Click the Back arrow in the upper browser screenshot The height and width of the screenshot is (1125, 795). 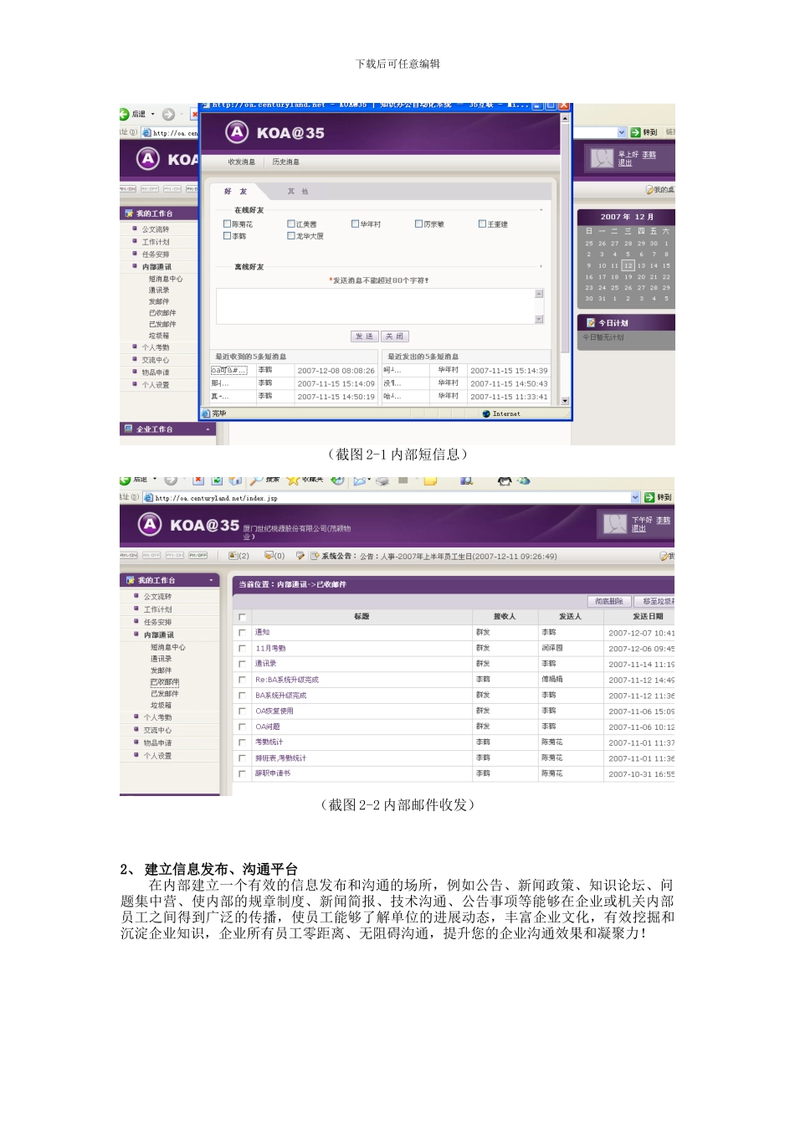point(125,115)
